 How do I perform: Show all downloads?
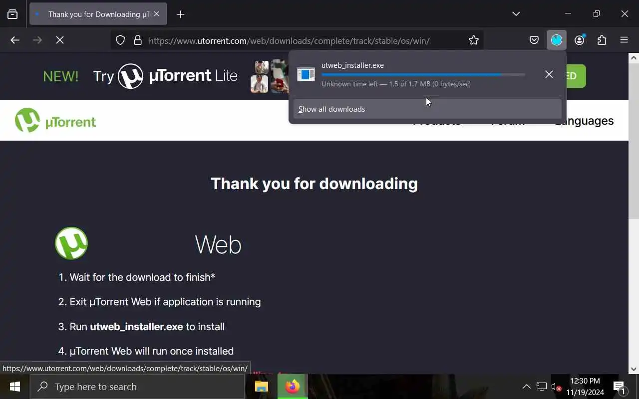coord(427,109)
